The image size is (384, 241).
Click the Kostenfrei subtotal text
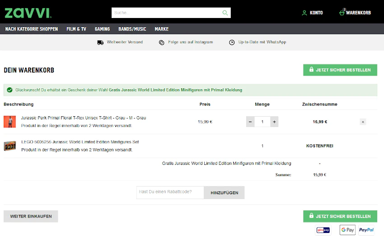pos(319,146)
